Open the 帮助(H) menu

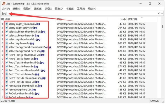coord(92,9)
